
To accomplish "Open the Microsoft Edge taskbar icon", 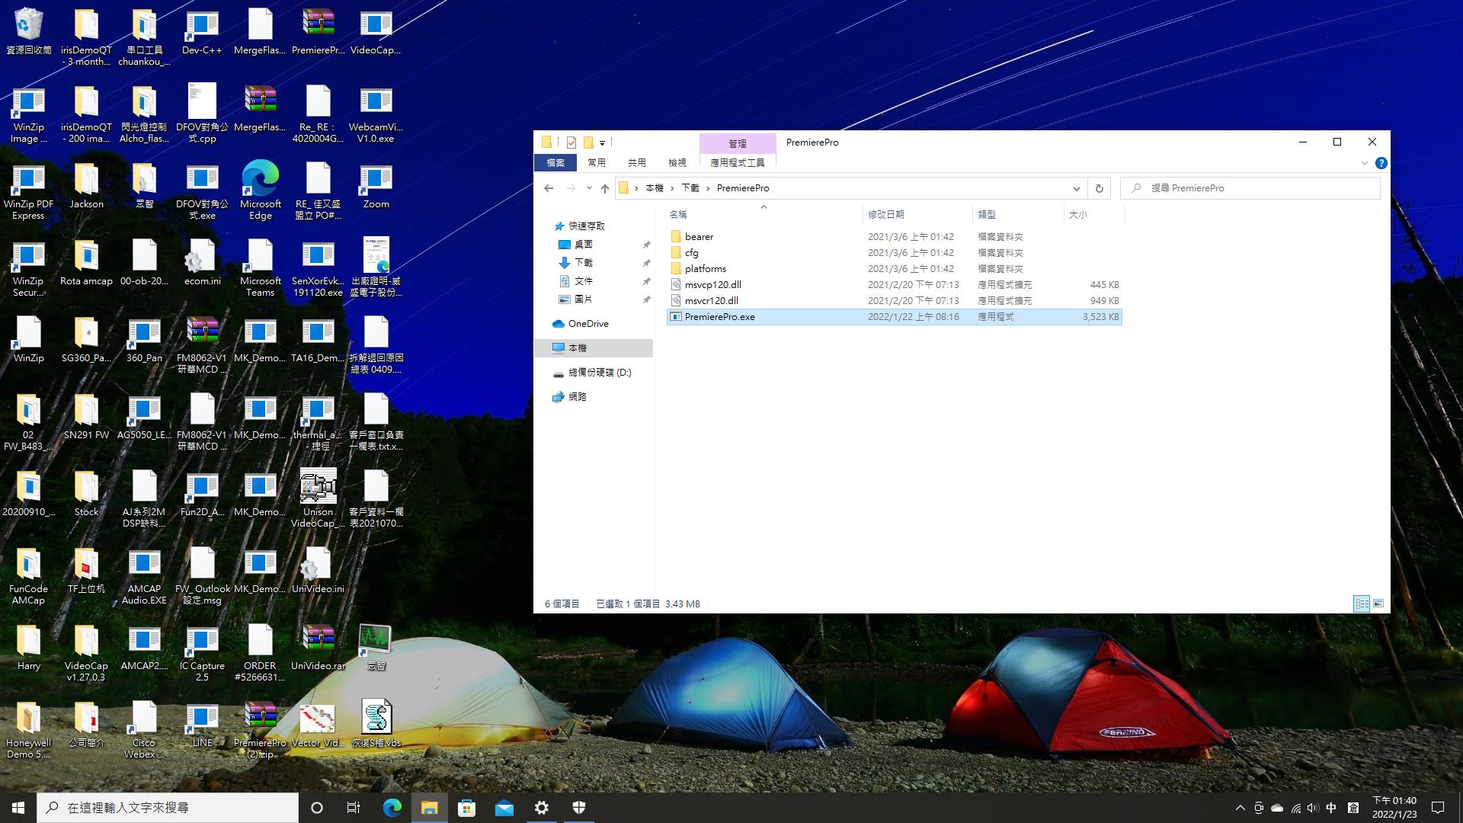I will click(392, 808).
